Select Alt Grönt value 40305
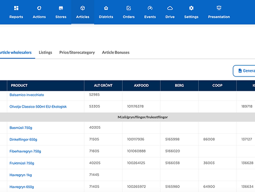This screenshot has width=255, height=192. click(95, 127)
